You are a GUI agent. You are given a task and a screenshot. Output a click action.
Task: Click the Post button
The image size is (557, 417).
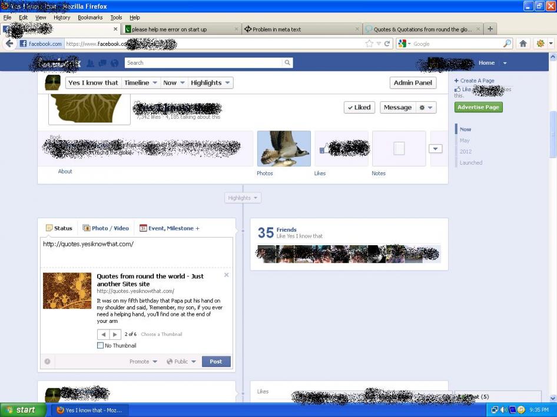pyautogui.click(x=216, y=362)
